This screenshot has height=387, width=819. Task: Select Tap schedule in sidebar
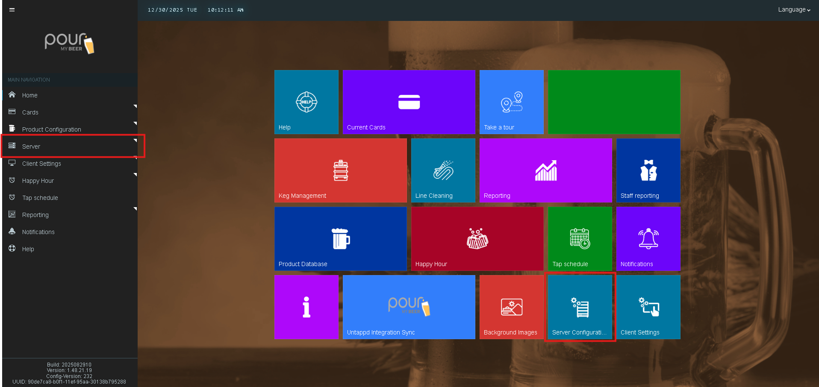[40, 198]
